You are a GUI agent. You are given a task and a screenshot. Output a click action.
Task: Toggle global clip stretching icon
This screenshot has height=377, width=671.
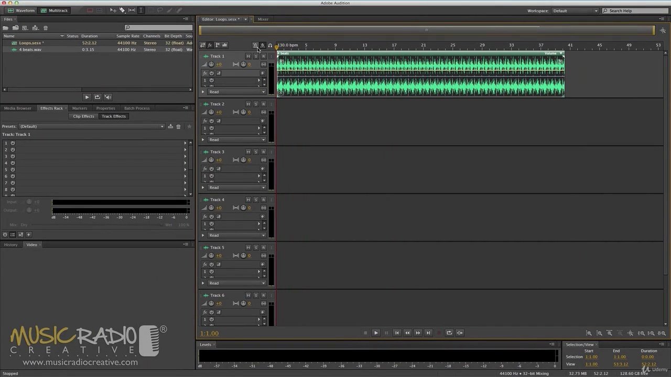(x=263, y=45)
